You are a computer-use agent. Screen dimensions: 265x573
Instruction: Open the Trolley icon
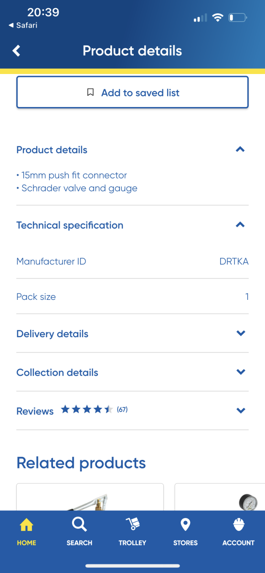(132, 525)
